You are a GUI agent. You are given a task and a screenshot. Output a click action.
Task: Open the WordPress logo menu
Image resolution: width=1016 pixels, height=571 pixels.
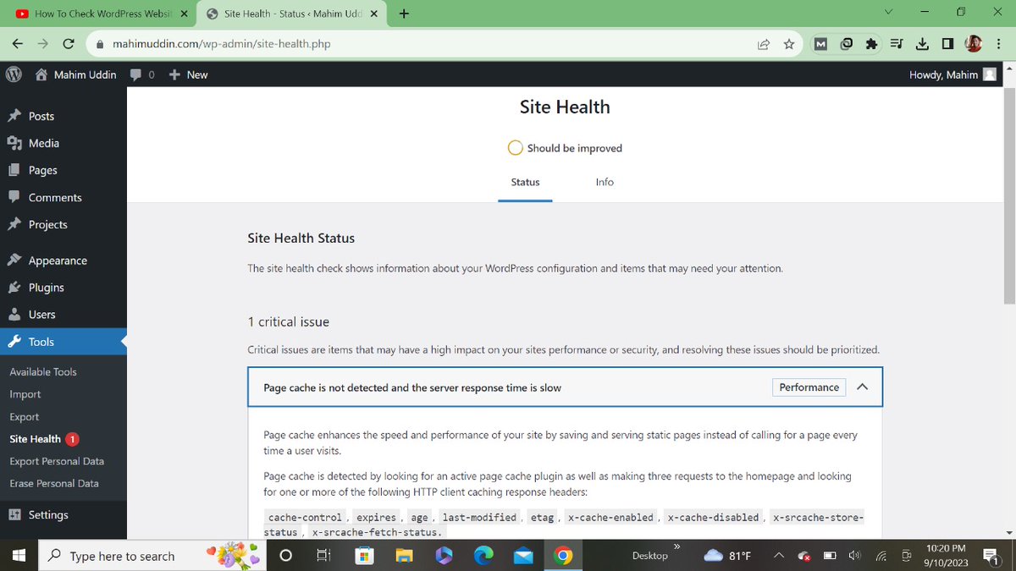click(14, 74)
